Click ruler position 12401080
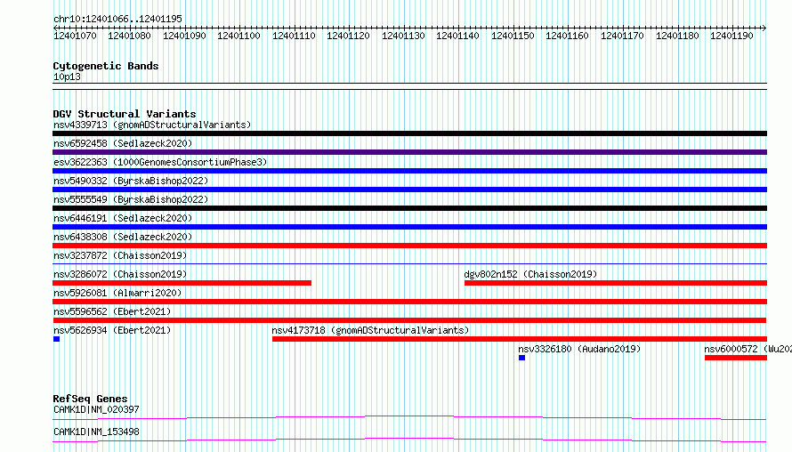The image size is (792, 452). 129,36
